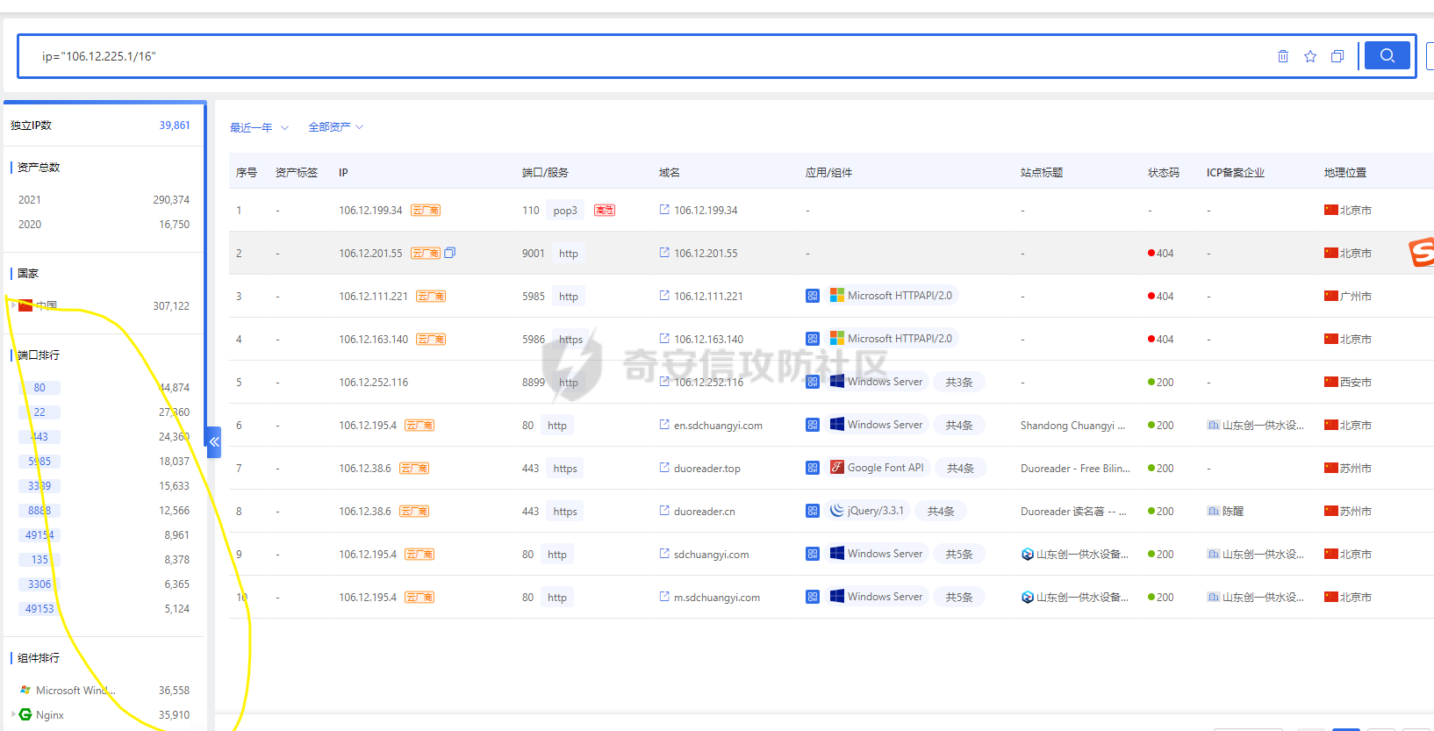Click flag icon for 西安市 location
This screenshot has height=731, width=1434.
[1331, 382]
